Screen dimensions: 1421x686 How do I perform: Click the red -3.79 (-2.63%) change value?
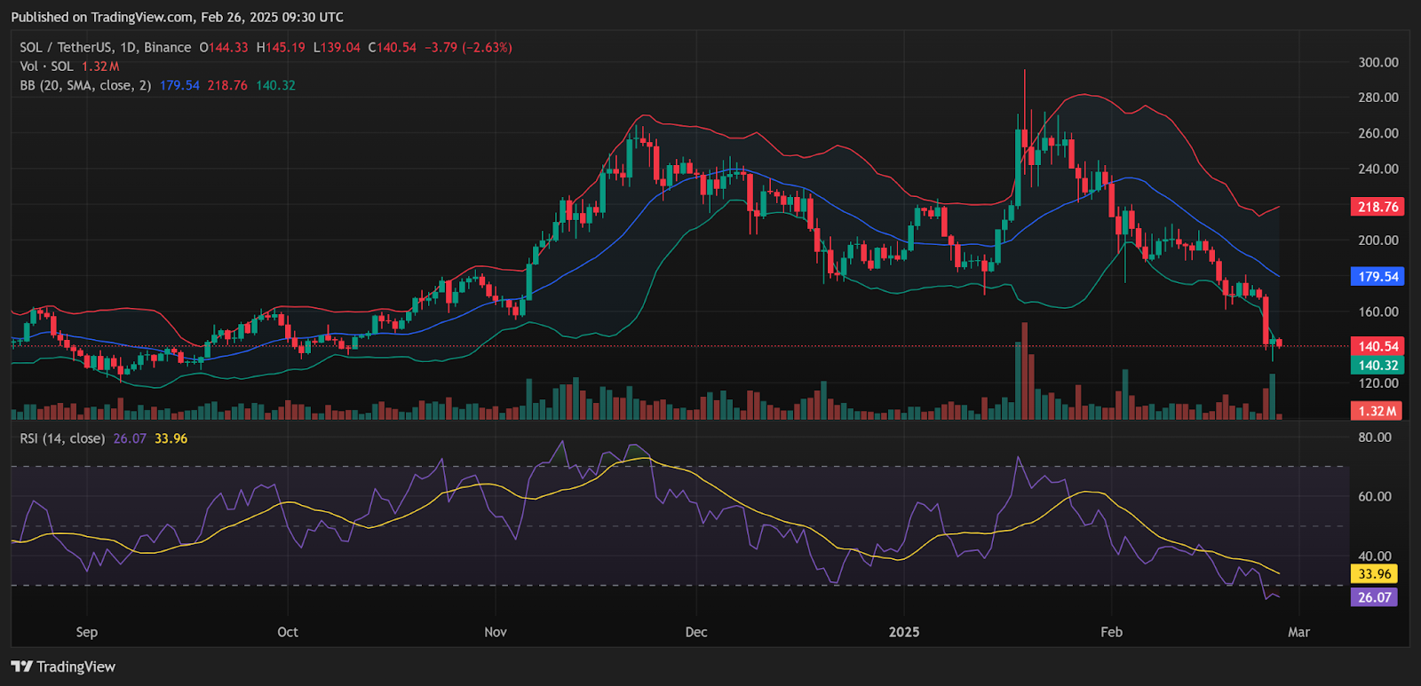(468, 47)
